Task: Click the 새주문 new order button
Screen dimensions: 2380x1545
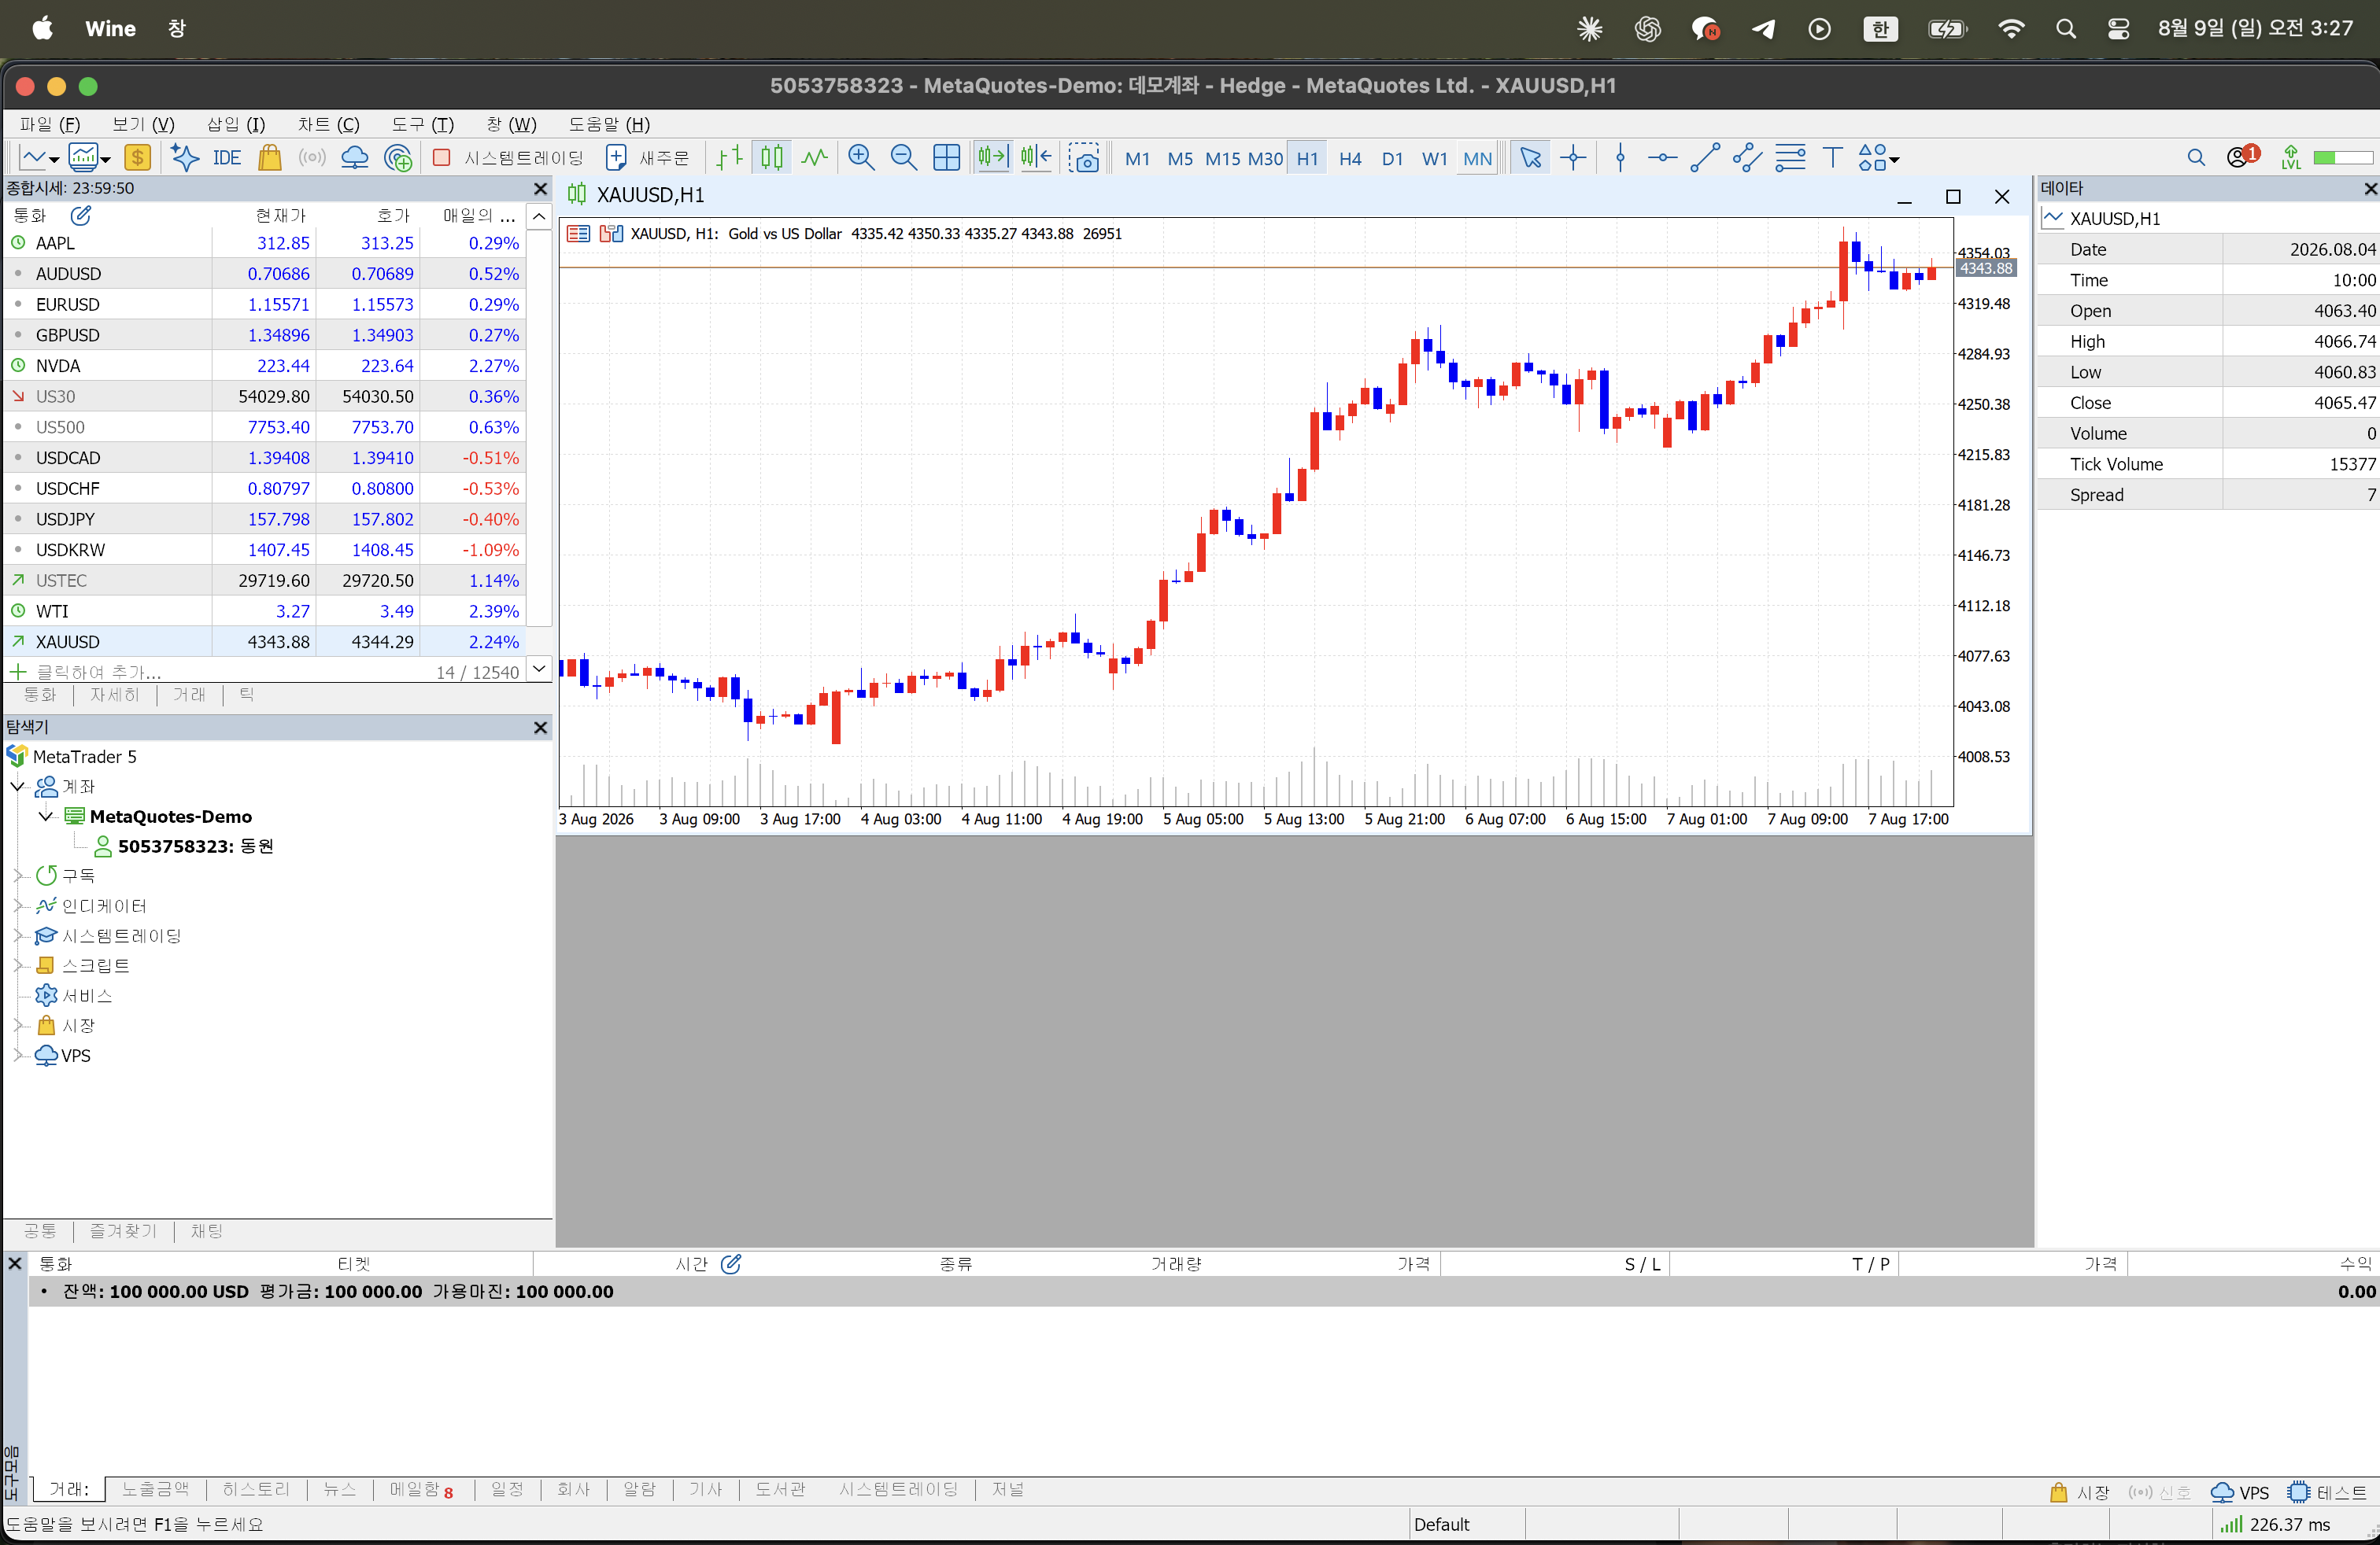Action: (x=648, y=157)
